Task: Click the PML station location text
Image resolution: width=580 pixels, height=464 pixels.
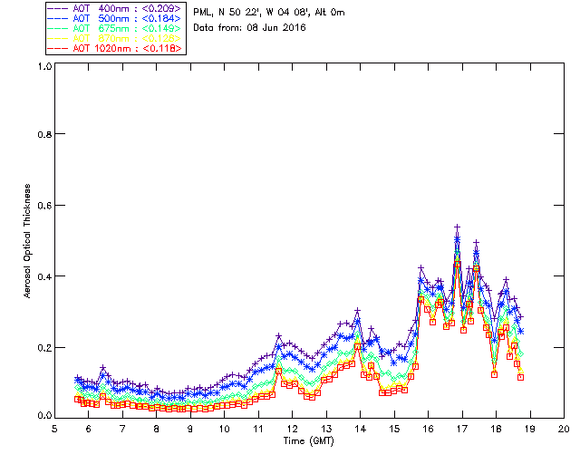Action: [x=269, y=13]
